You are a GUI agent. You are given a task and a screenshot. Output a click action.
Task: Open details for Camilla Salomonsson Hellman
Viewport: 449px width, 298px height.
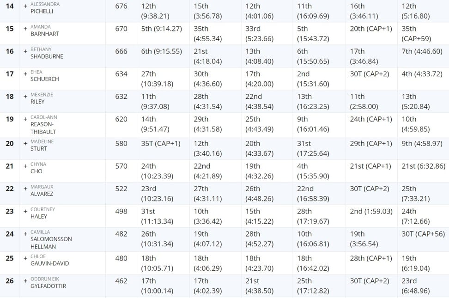[25, 234]
